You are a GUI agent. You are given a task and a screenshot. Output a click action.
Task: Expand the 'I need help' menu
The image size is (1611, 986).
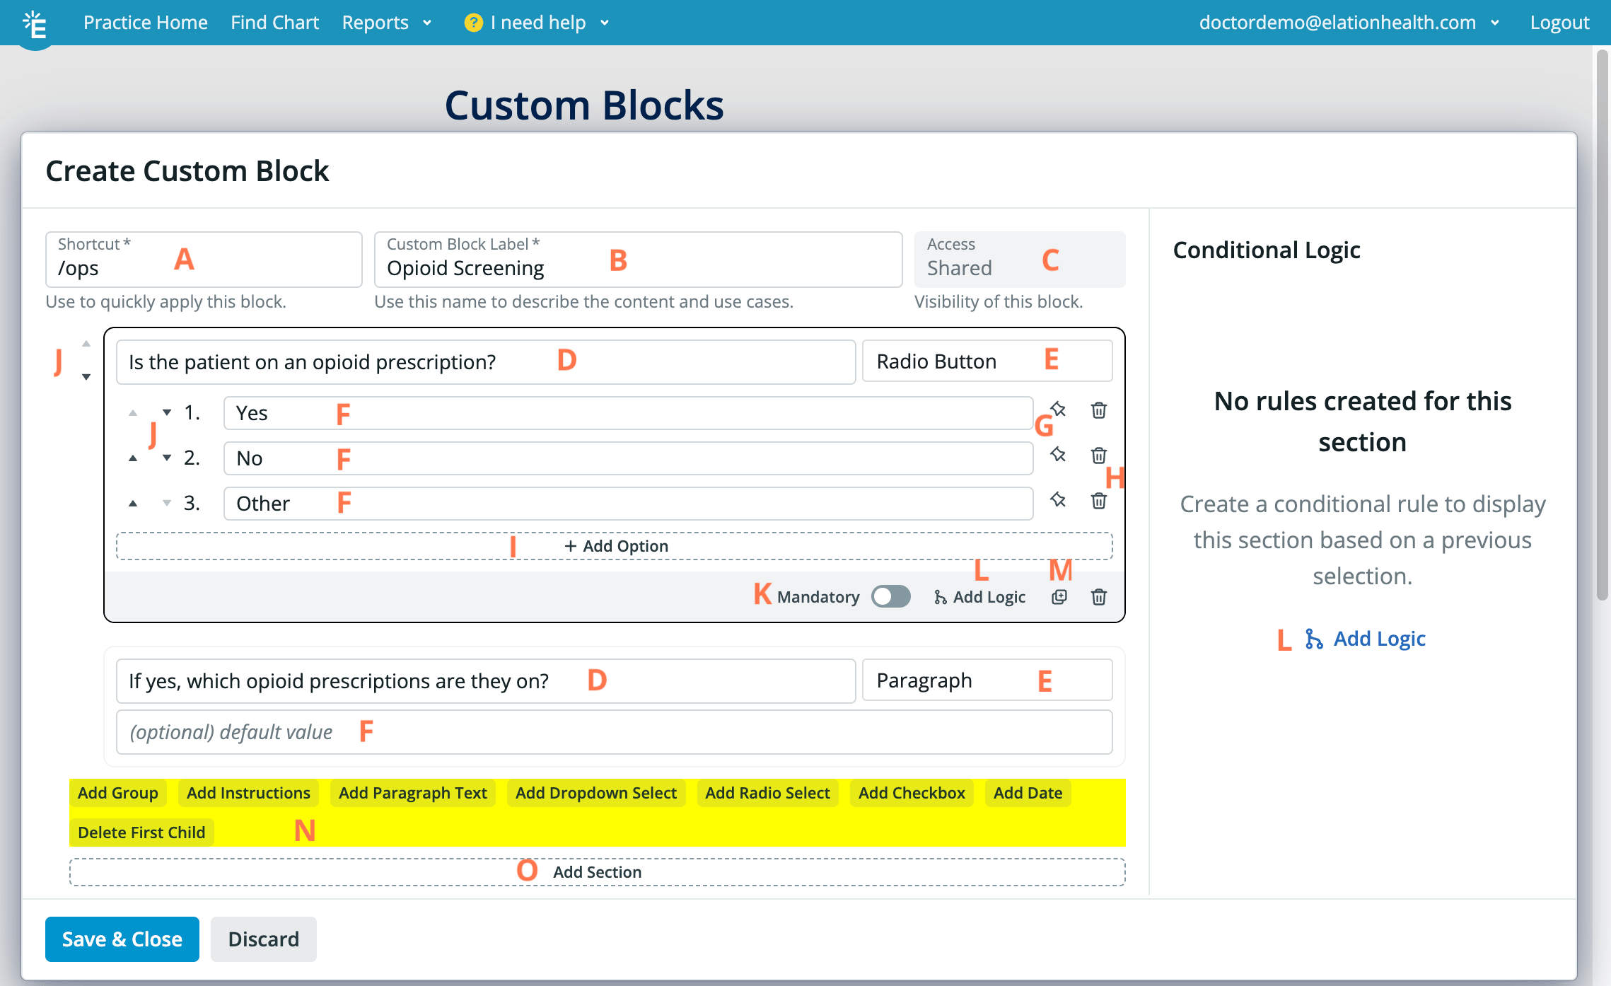click(x=537, y=23)
